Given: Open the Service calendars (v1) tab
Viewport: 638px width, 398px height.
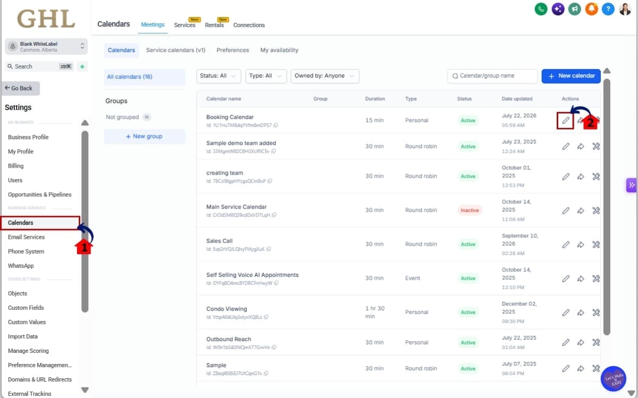Looking at the screenshot, I should pyautogui.click(x=175, y=50).
